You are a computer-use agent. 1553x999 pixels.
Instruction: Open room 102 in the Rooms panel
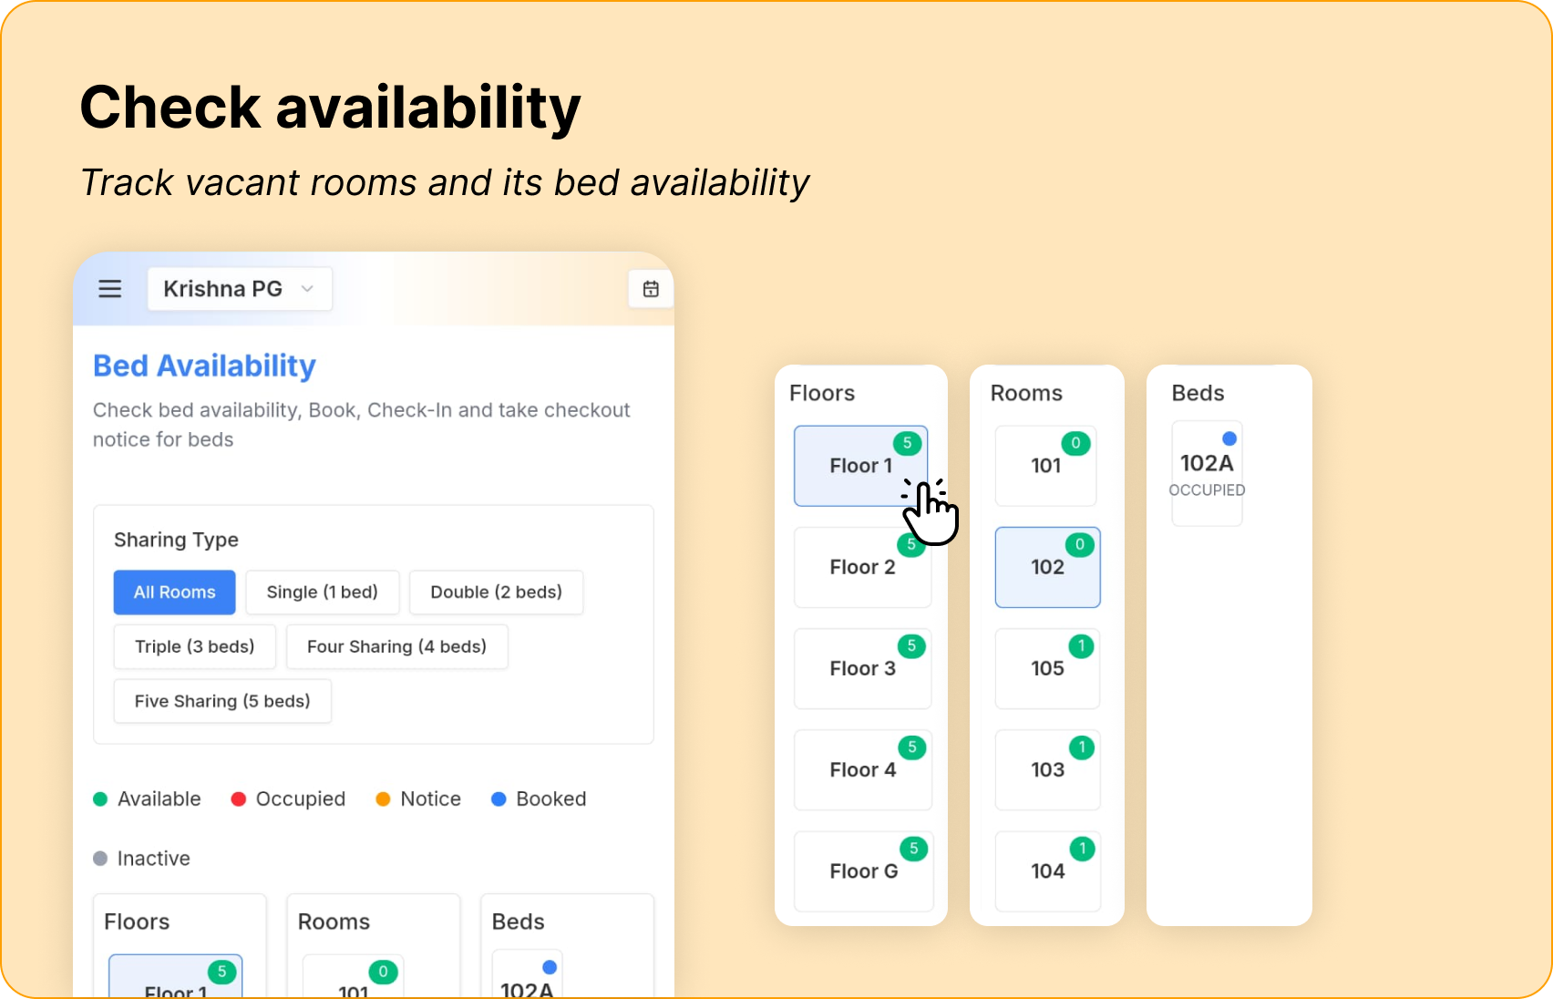[x=1047, y=567]
